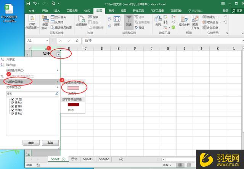Open the 文件 (File) tab
The image size is (244, 169).
(31, 11)
